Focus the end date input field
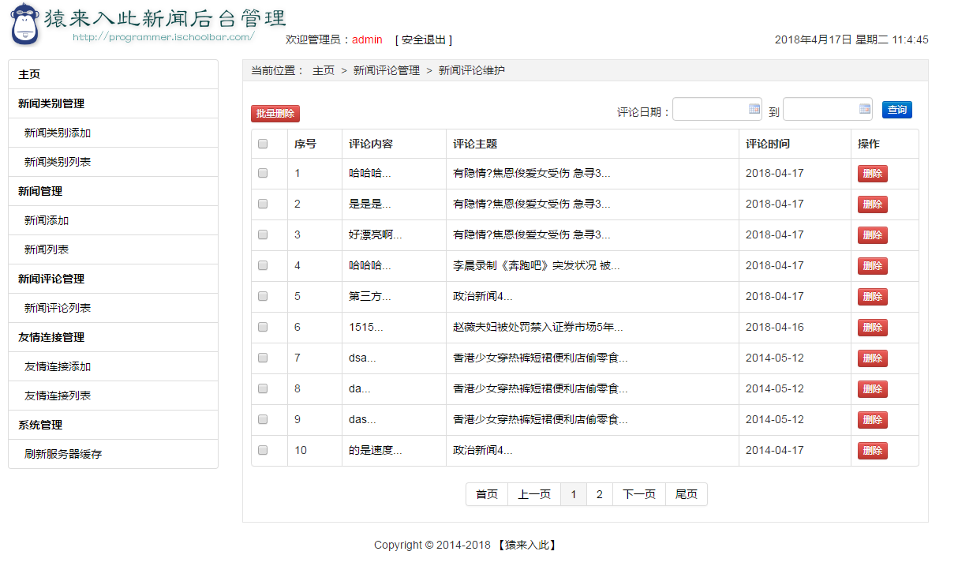The image size is (958, 570). [827, 109]
